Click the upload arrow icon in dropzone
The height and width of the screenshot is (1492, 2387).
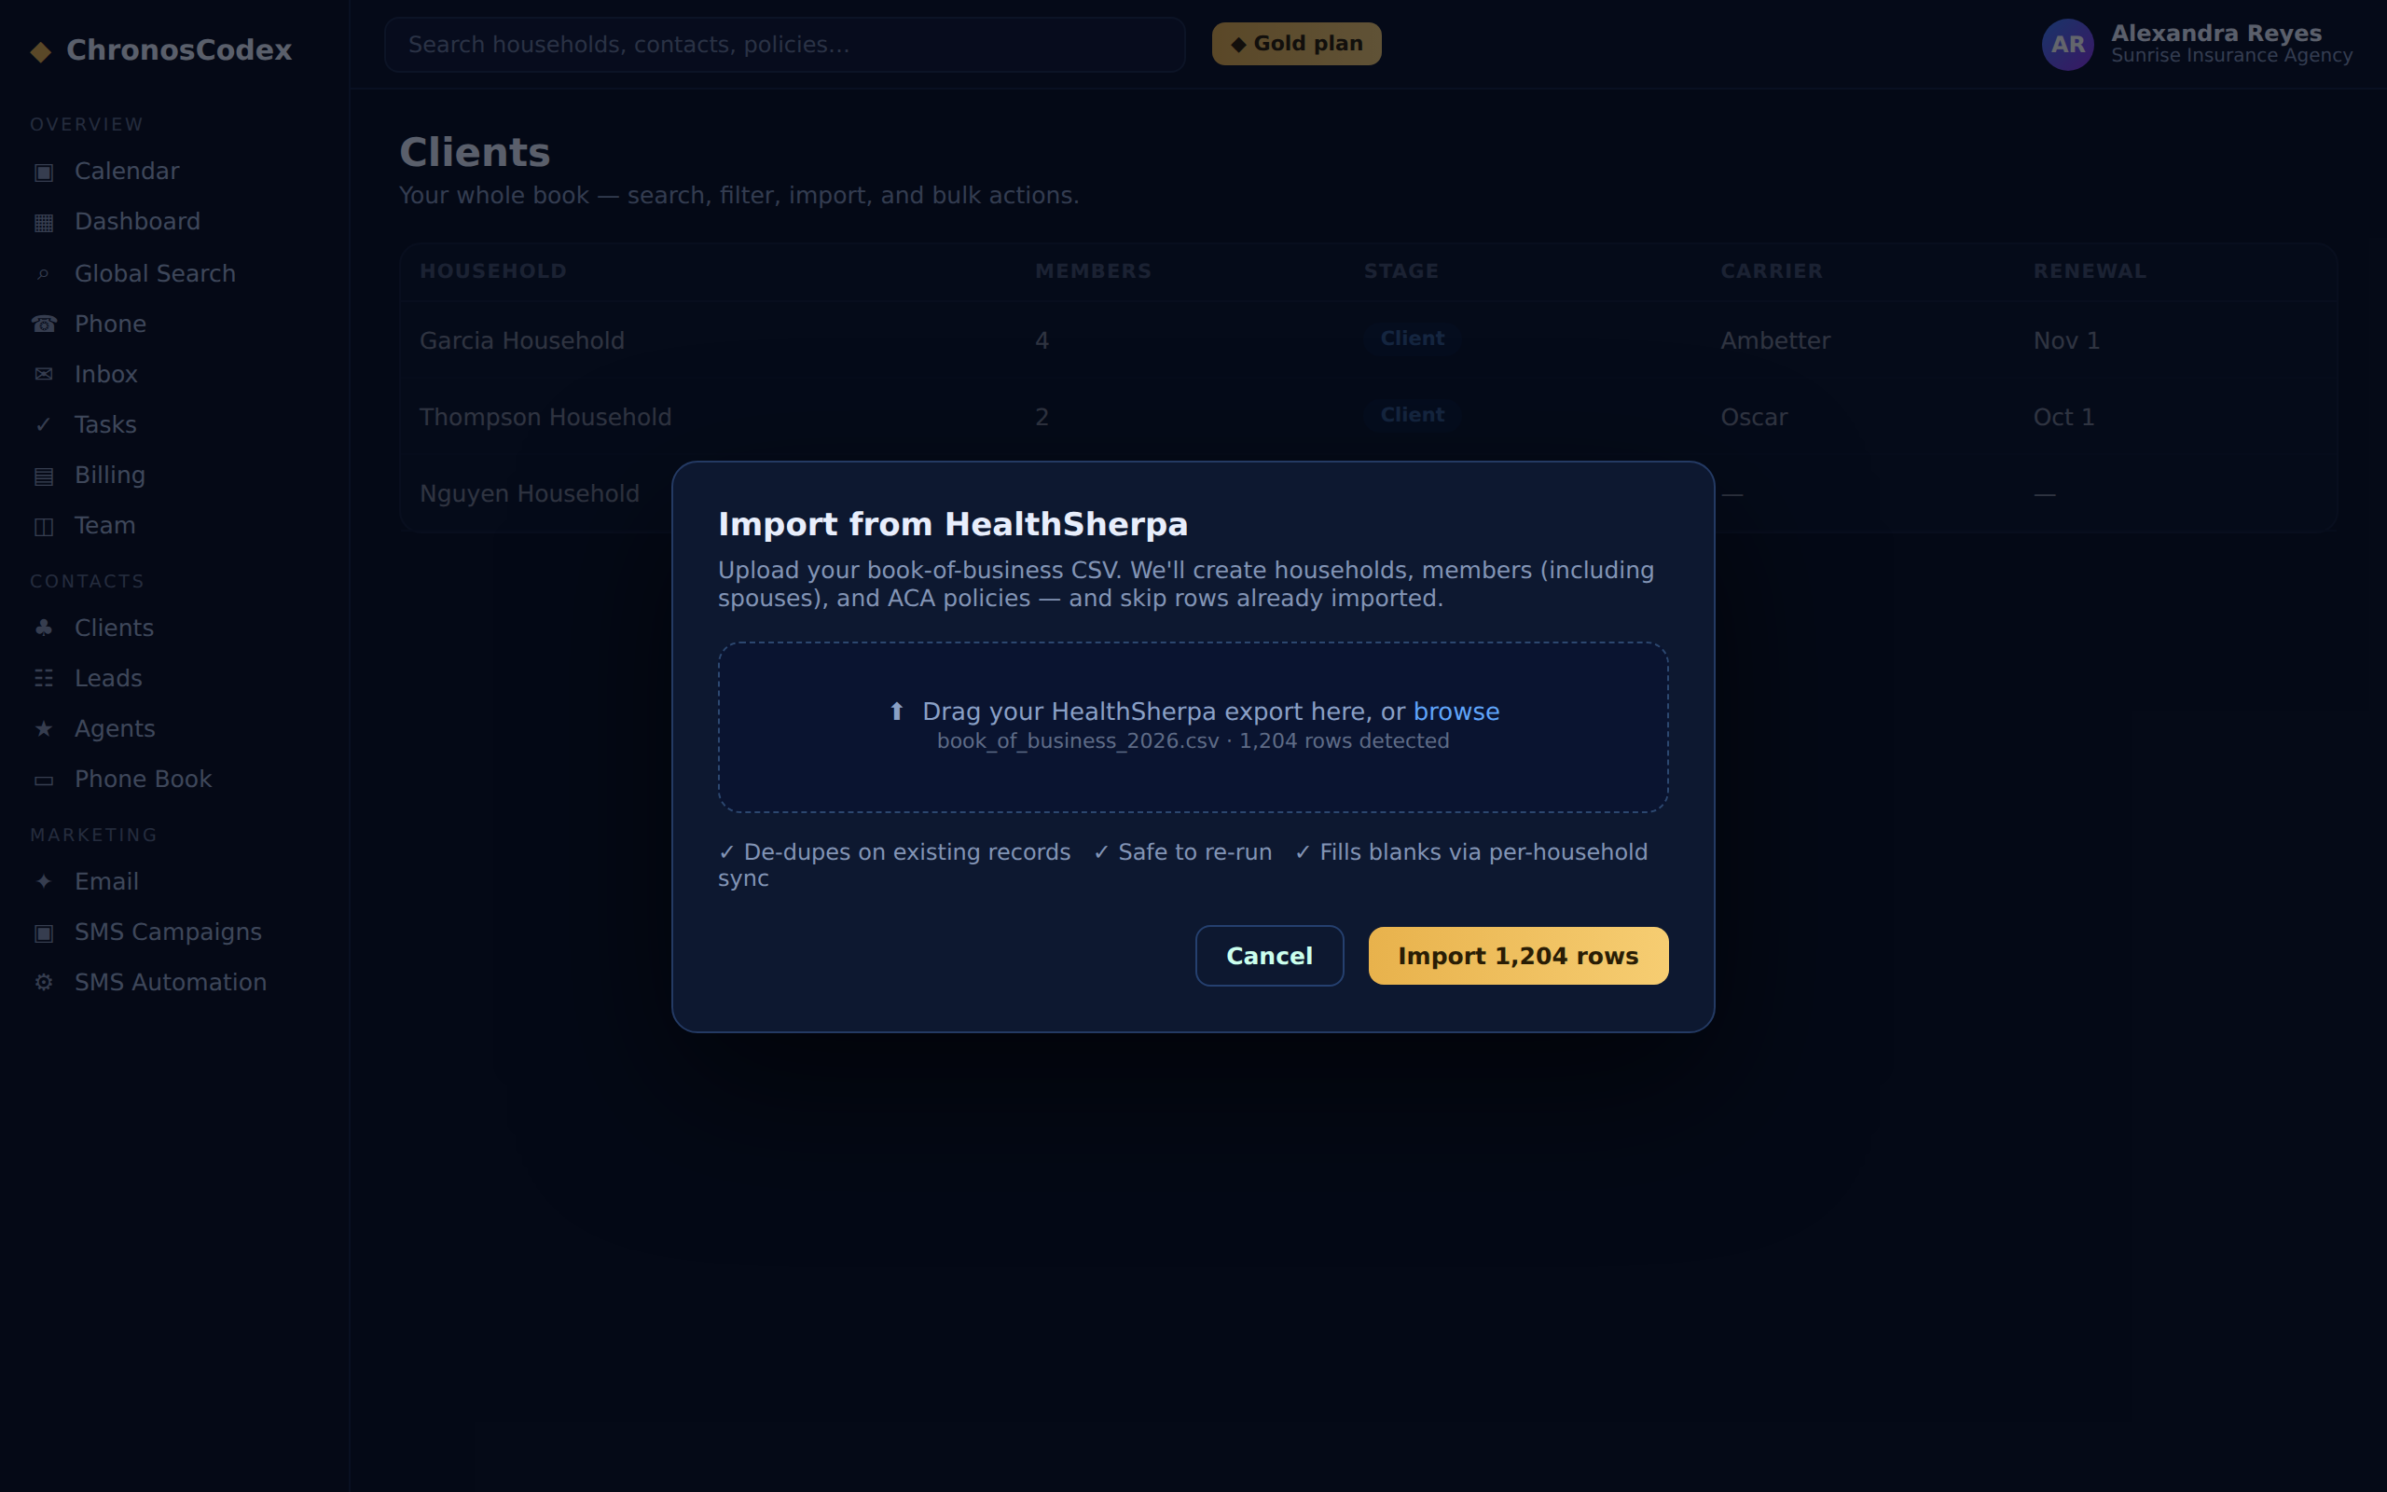(897, 711)
